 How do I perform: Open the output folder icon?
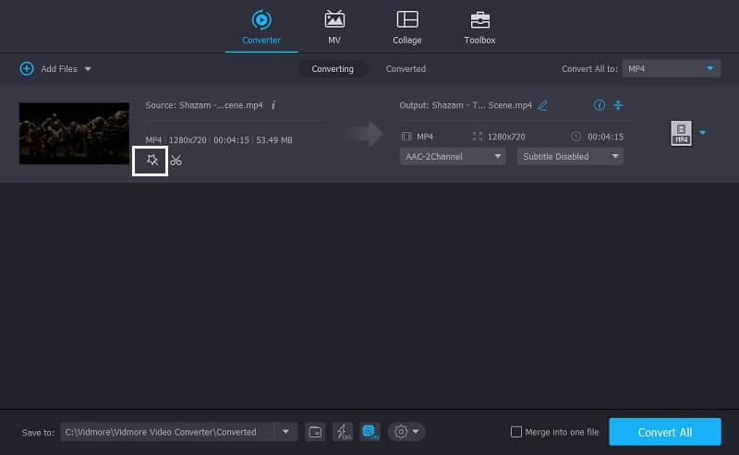pos(315,432)
